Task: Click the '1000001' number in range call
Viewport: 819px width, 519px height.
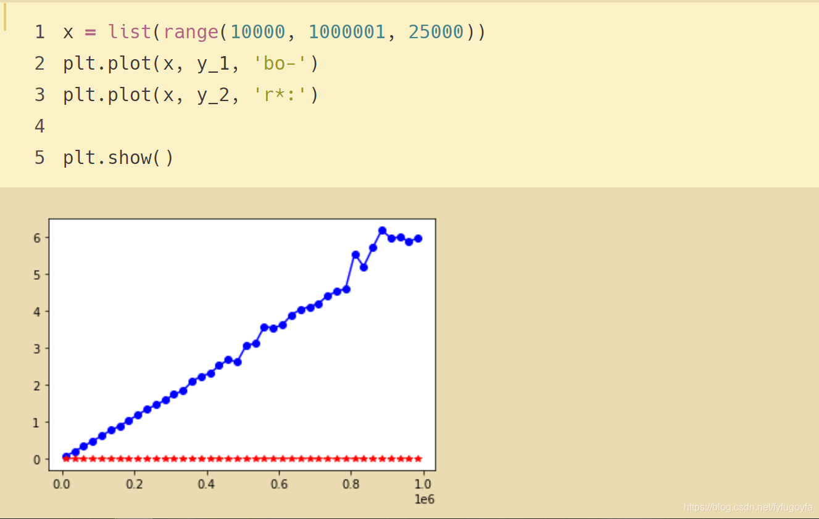Action: (347, 32)
